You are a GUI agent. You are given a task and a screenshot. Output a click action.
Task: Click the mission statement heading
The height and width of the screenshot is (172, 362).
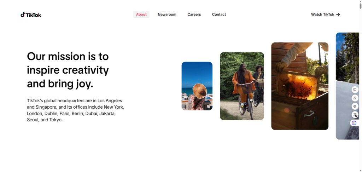click(68, 70)
